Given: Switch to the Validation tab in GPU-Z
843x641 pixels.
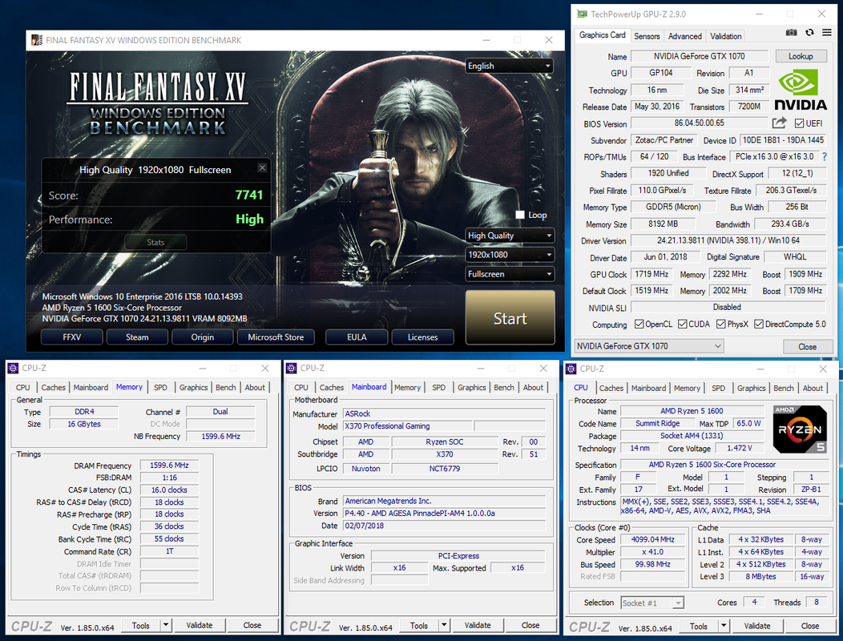Looking at the screenshot, I should click(726, 36).
